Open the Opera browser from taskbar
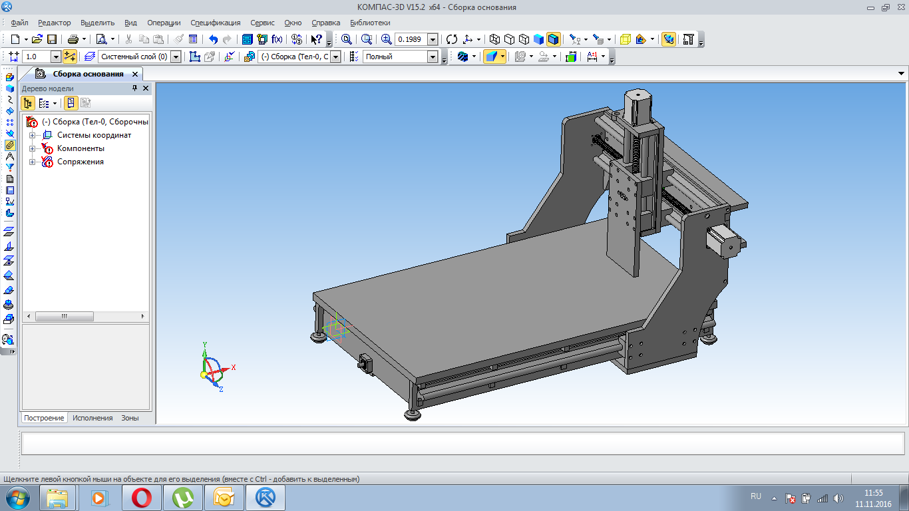The height and width of the screenshot is (511, 909). 141,498
